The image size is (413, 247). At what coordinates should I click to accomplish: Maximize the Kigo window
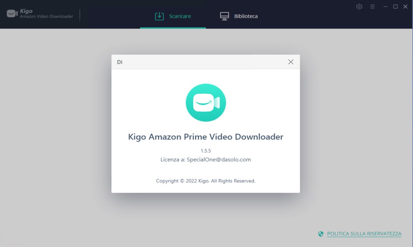[x=395, y=7]
